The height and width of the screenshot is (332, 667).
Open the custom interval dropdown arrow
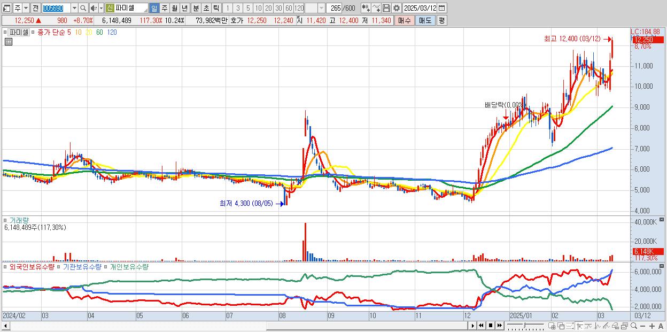pyautogui.click(x=321, y=8)
